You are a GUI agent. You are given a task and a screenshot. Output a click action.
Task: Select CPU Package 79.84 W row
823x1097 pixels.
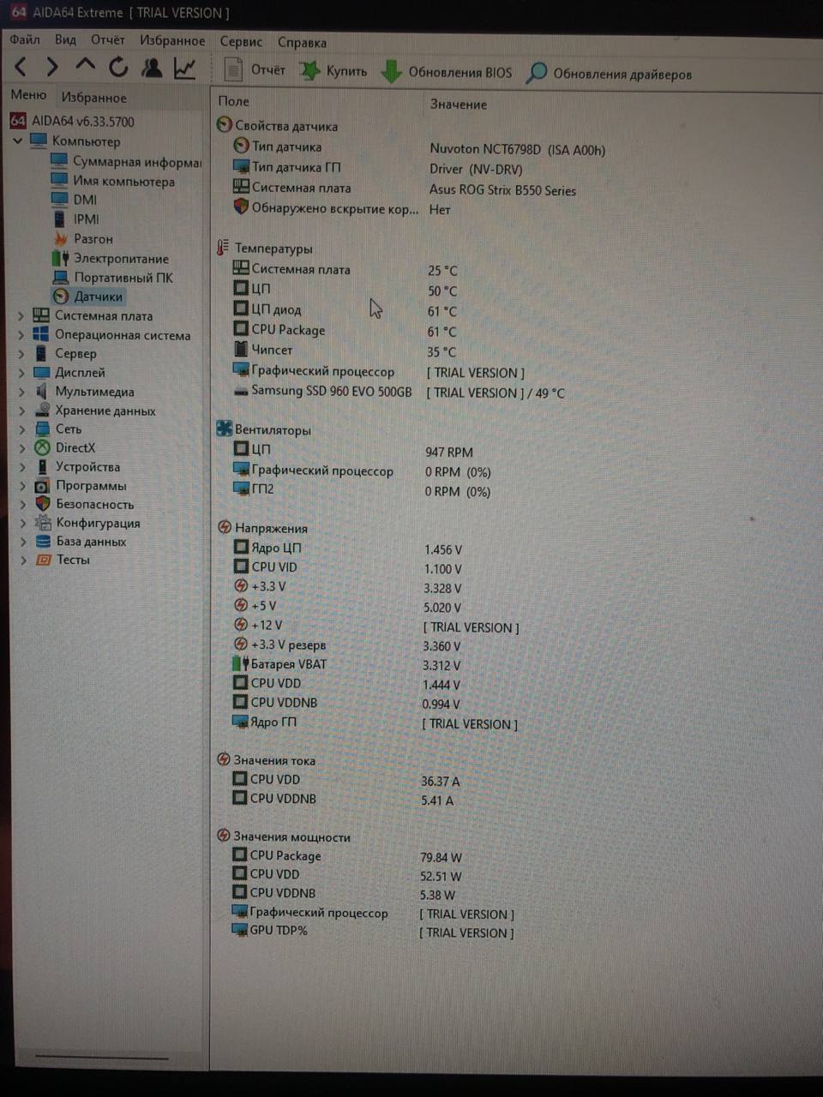point(346,856)
